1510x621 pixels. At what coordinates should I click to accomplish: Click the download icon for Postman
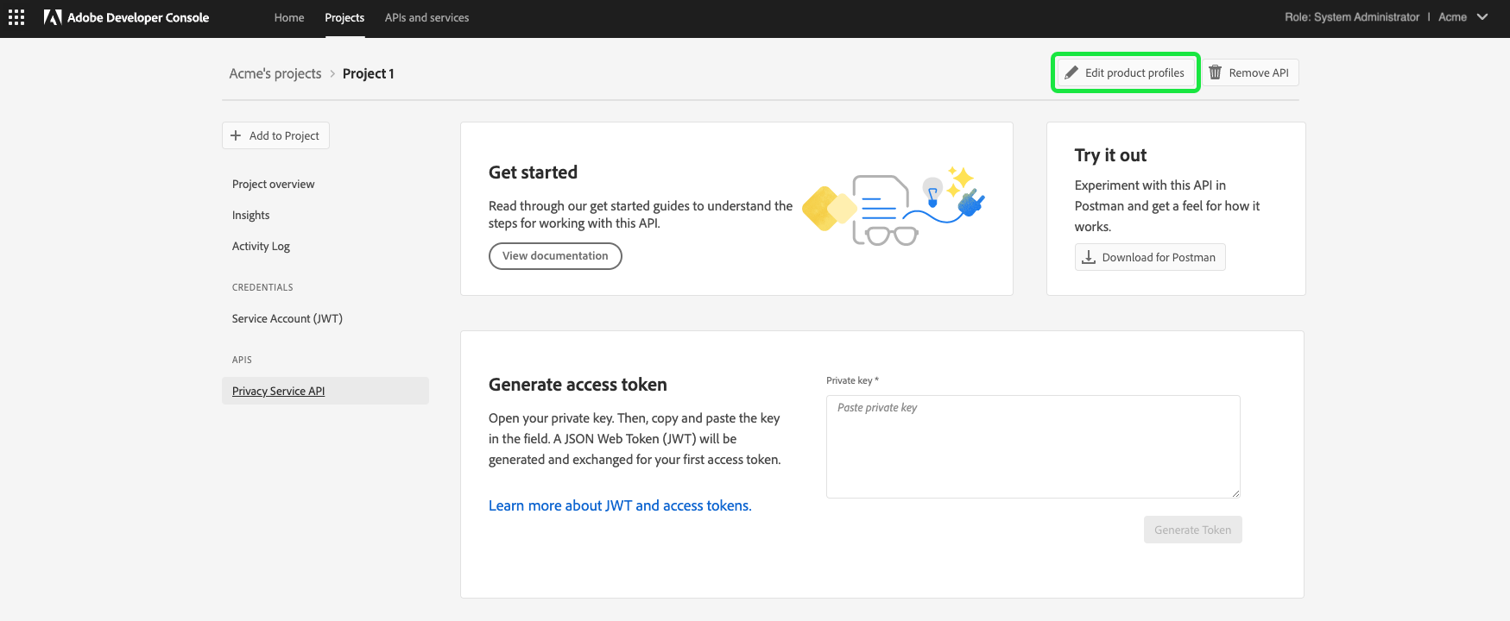pyautogui.click(x=1089, y=257)
